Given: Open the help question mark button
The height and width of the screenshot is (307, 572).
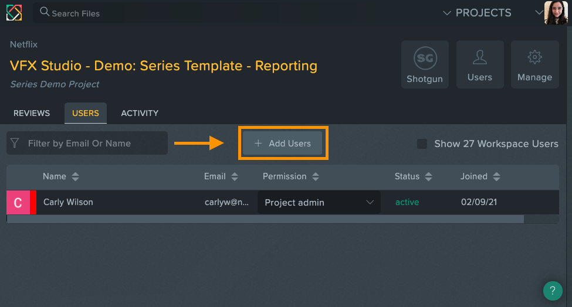Looking at the screenshot, I should click(553, 291).
